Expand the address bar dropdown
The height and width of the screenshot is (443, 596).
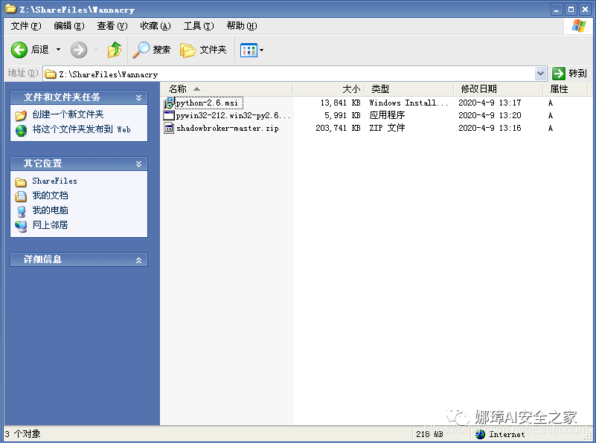(x=540, y=74)
